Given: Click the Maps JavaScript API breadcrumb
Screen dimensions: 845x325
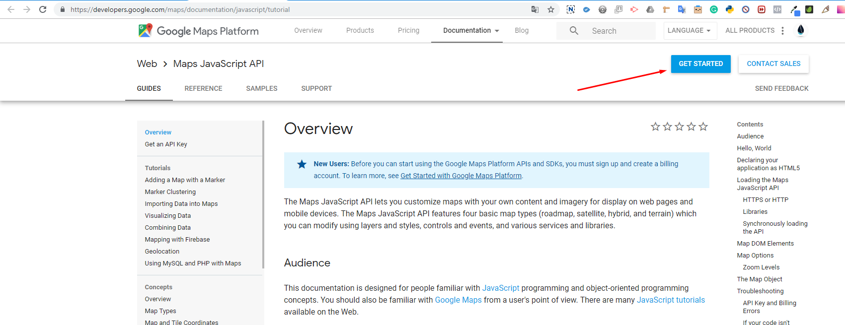Looking at the screenshot, I should click(x=219, y=64).
